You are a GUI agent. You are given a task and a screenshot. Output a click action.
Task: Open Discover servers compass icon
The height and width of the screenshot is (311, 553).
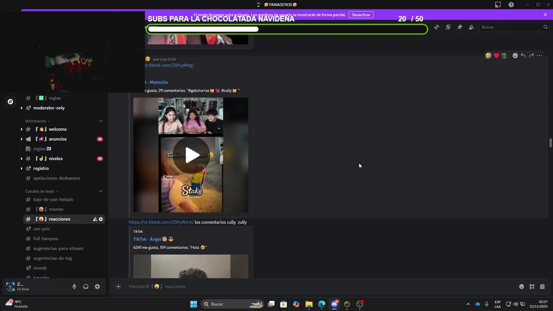(x=10, y=102)
